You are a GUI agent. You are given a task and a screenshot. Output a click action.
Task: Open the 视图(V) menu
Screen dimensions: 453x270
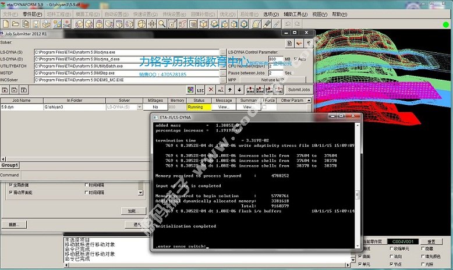click(320, 14)
